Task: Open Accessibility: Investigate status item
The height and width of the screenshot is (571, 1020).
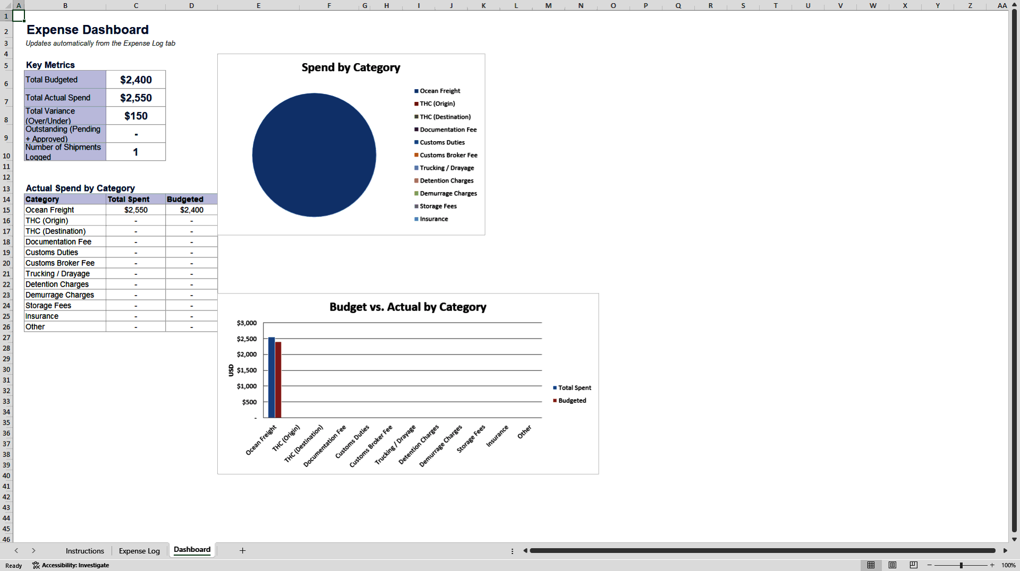Action: tap(71, 565)
